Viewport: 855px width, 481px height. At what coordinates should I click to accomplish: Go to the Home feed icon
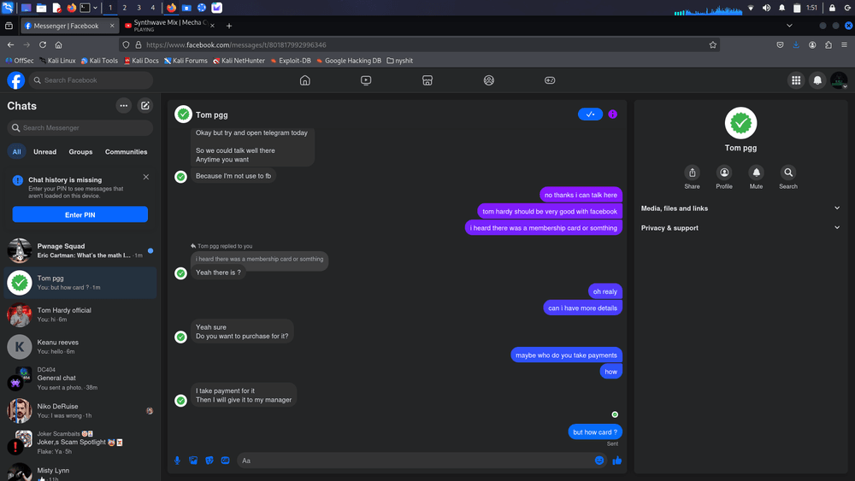(x=305, y=80)
